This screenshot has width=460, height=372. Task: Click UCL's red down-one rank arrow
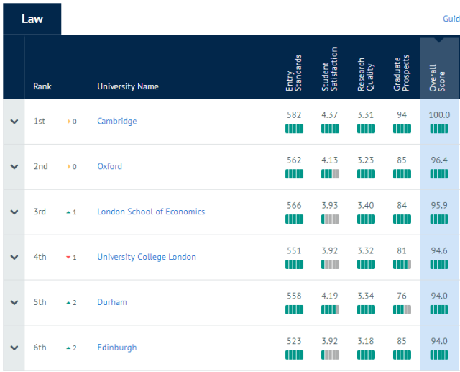tap(68, 258)
